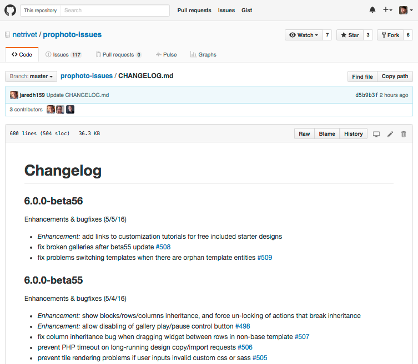The height and width of the screenshot is (364, 418).
Task: Open issue link #505
Action: (x=260, y=358)
